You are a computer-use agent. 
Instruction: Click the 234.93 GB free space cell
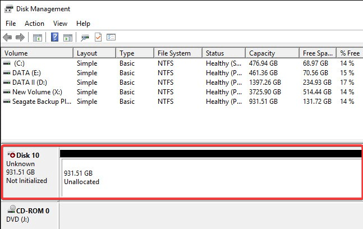click(317, 83)
